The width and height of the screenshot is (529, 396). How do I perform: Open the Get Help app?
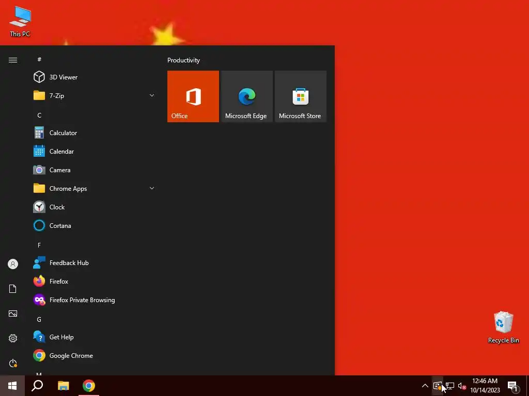[95, 337]
